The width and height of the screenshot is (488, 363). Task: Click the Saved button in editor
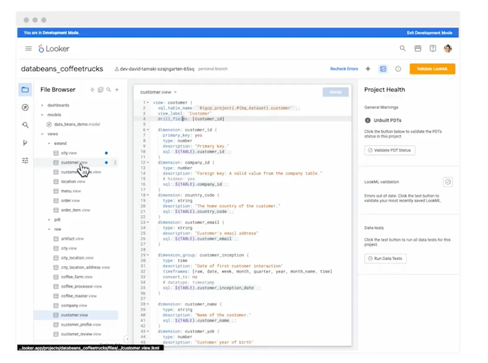(x=336, y=92)
